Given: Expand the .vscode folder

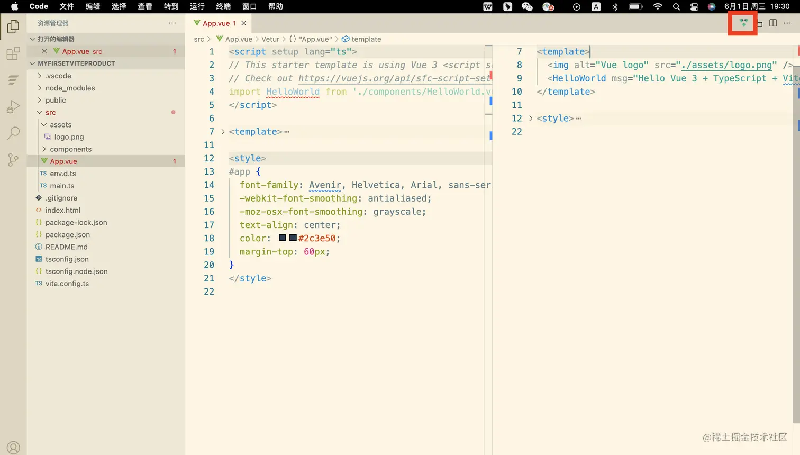Looking at the screenshot, I should tap(40, 76).
